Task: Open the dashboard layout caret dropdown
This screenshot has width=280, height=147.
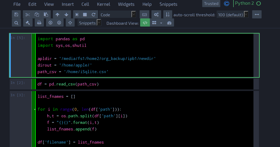Action: point(161,23)
